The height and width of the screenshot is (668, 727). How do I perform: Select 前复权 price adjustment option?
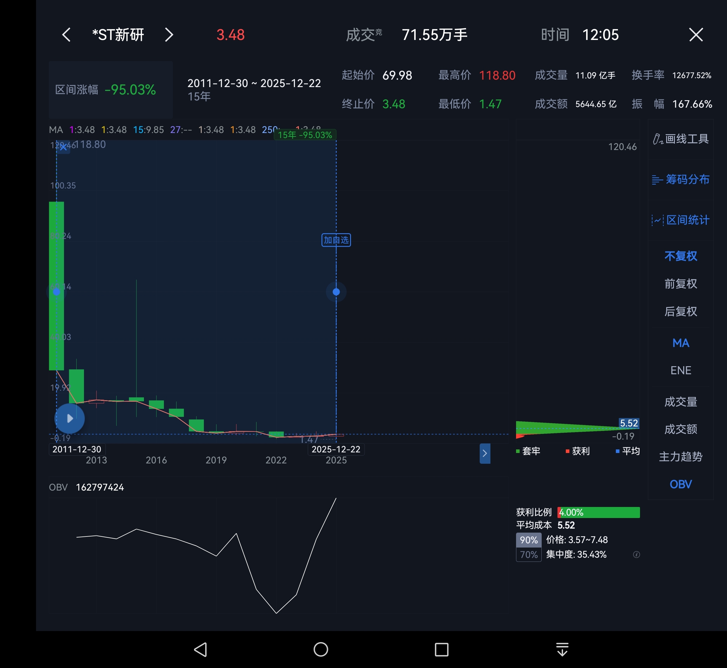(681, 284)
